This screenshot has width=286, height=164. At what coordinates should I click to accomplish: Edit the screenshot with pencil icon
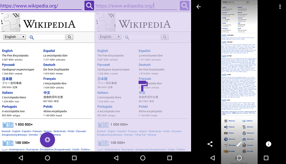(x=239, y=144)
